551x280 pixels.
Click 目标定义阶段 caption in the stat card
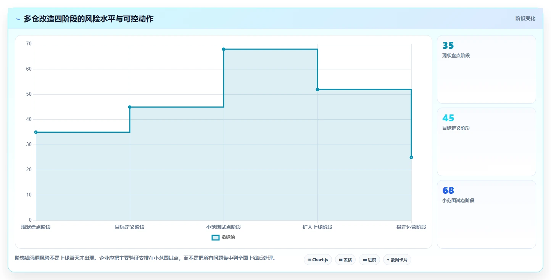(456, 128)
